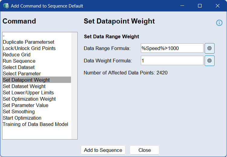
Task: Click the info help icon
Action: pos(219,23)
